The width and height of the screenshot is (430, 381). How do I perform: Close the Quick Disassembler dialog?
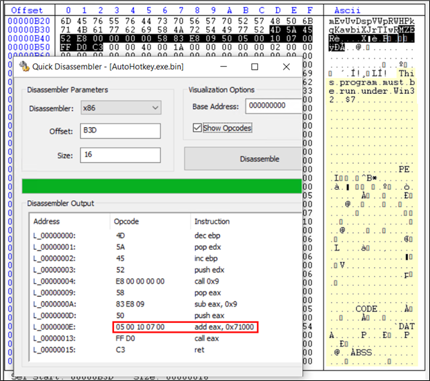[285, 67]
